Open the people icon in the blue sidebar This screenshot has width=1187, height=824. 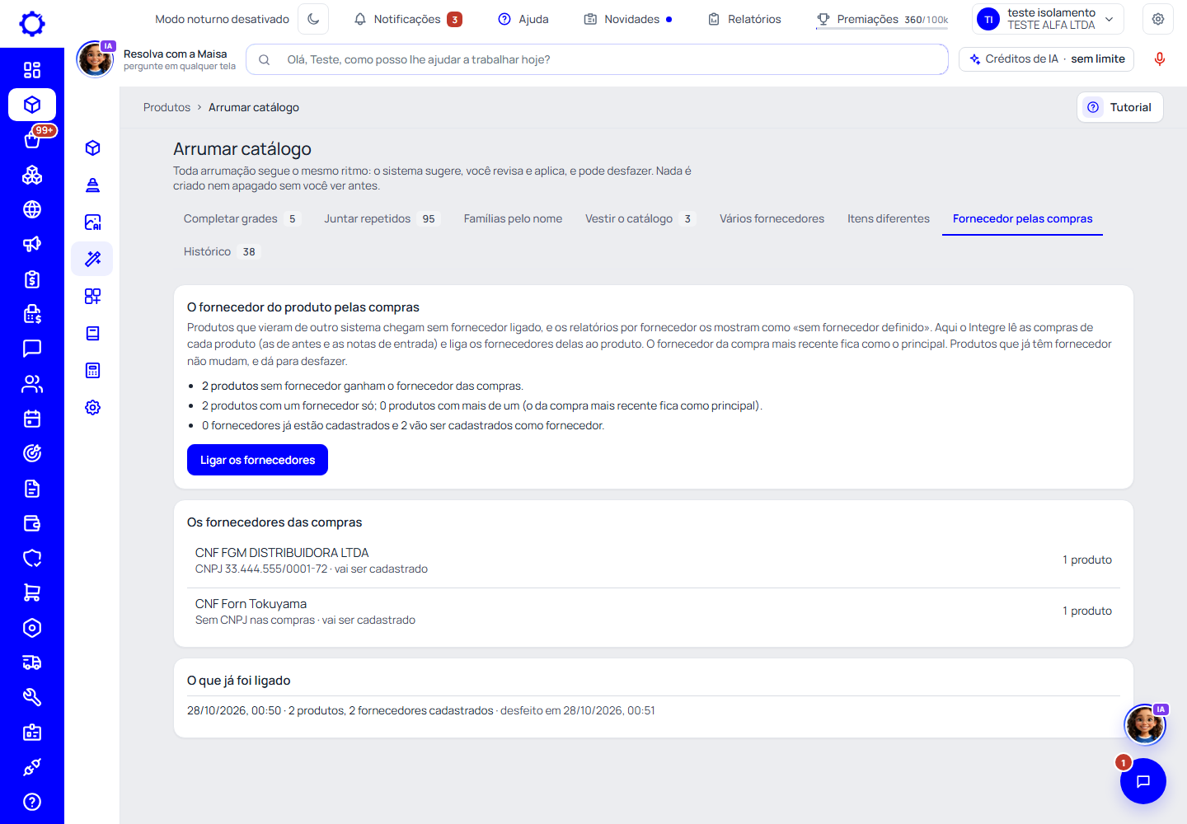click(32, 384)
